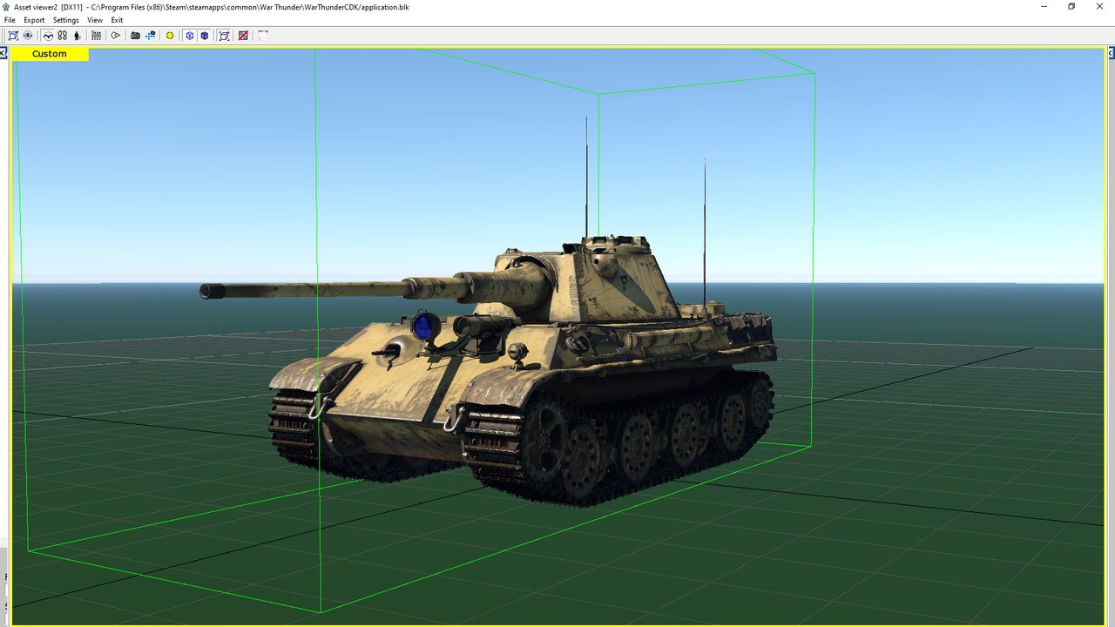Screen dimensions: 1115x627
Task: Open the Settings menu
Action: (65, 20)
